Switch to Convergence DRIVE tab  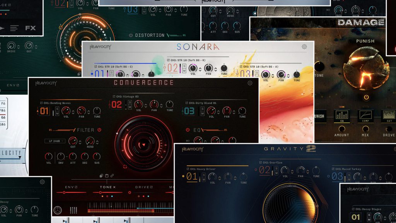click(144, 187)
